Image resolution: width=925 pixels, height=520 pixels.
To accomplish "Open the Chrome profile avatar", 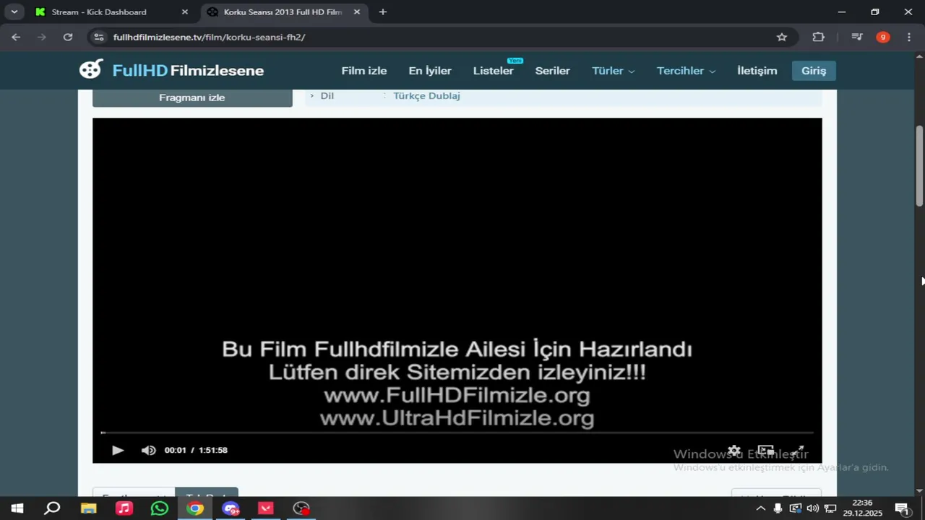I will coord(883,37).
